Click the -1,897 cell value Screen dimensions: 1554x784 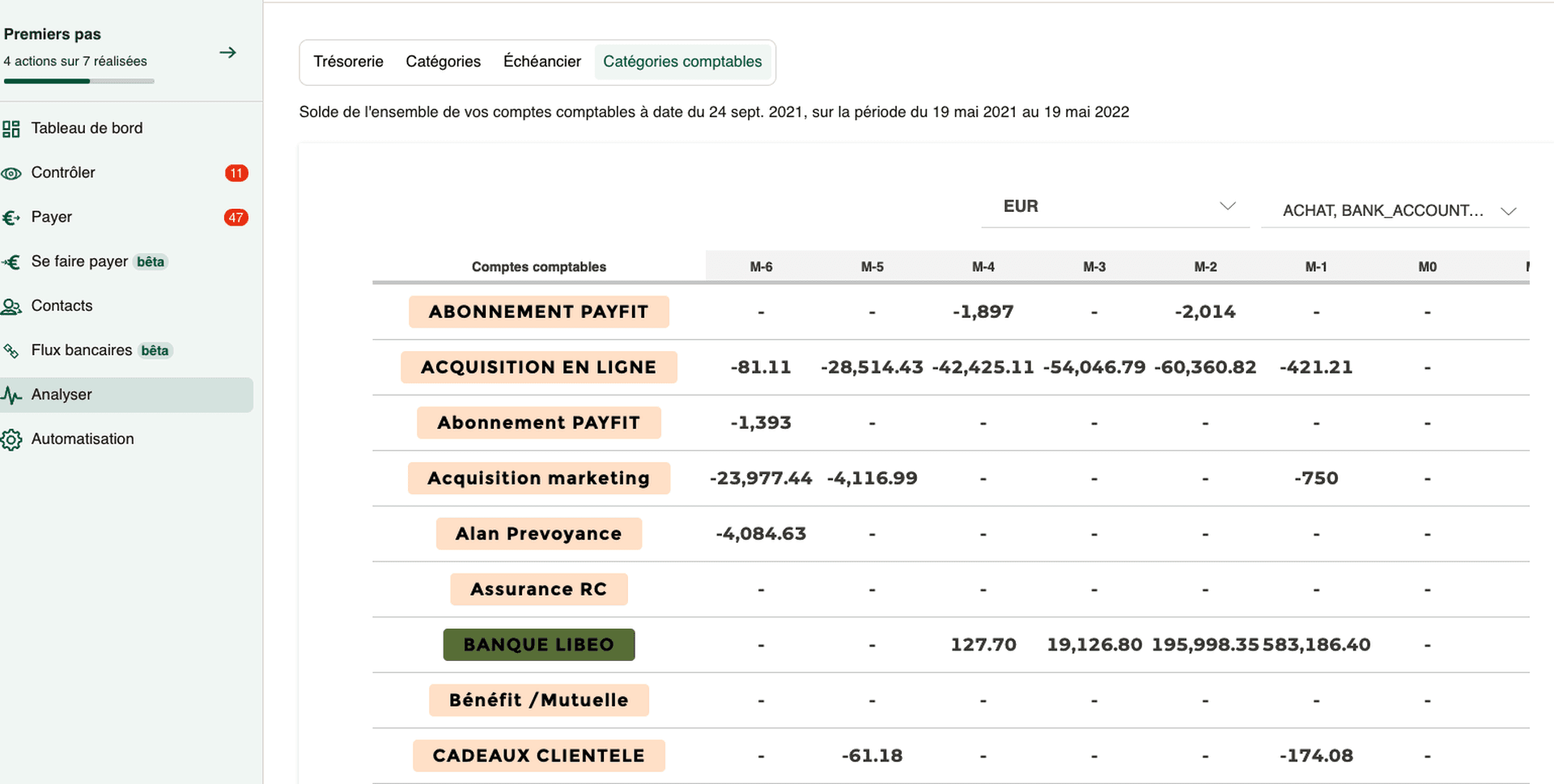pos(983,311)
